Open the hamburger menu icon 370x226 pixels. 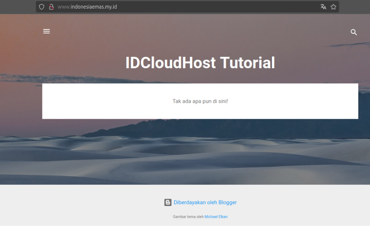46,31
